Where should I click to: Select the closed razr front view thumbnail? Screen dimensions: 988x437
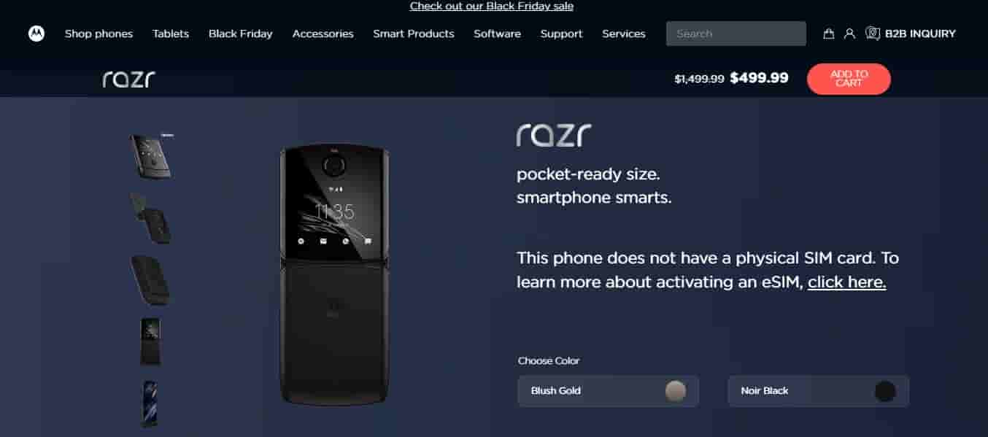pyautogui.click(x=151, y=341)
